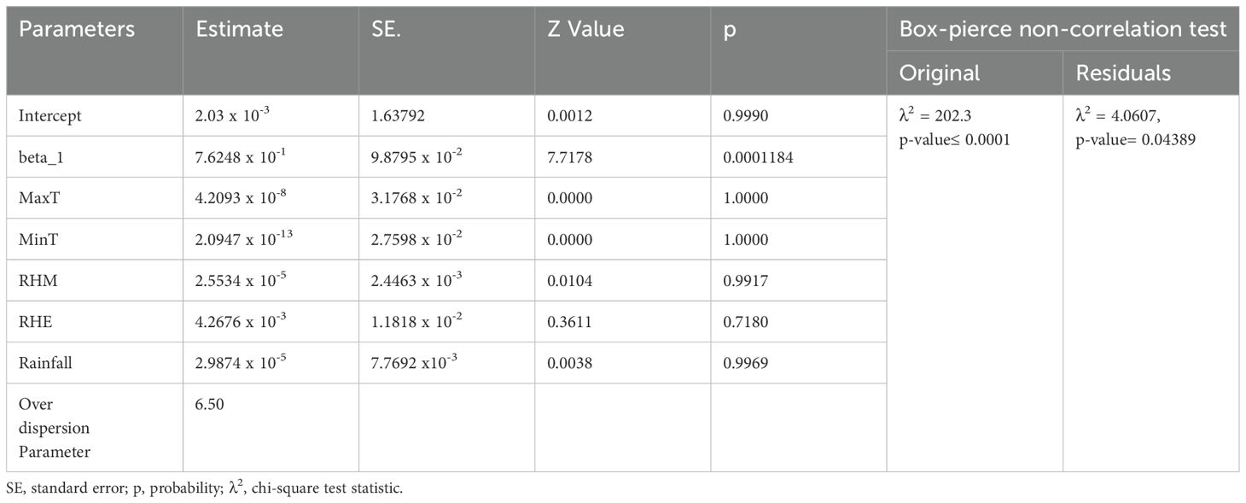Viewport: 1246px width, 503px height.
Task: Click the Over dispersion Parameter cell
Action: [54, 427]
